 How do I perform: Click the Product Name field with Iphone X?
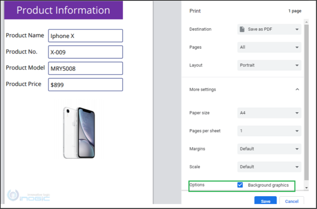click(x=85, y=36)
